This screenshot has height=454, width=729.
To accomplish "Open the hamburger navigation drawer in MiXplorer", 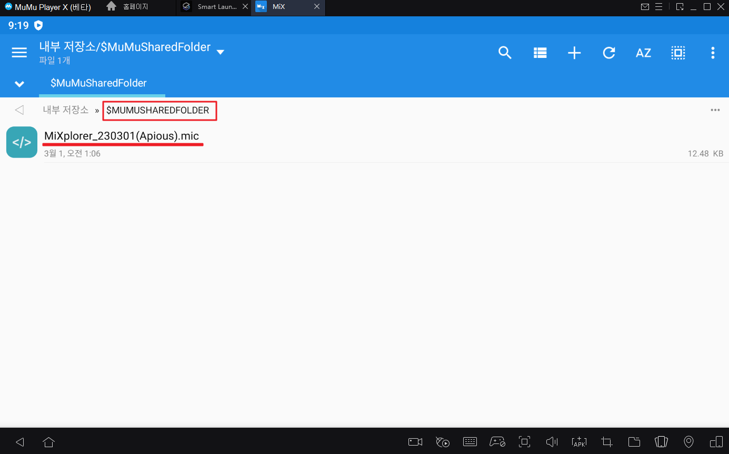I will point(19,53).
